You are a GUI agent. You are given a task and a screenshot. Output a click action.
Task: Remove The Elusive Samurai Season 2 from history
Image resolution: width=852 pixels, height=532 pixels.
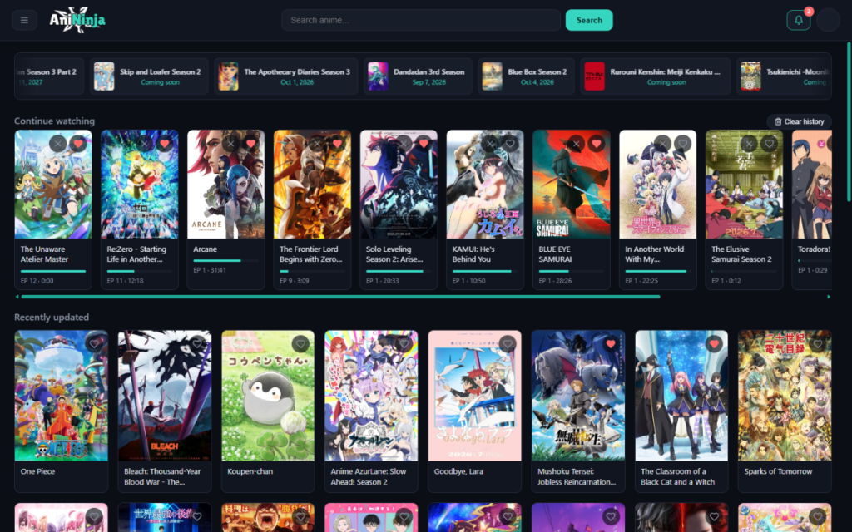(749, 144)
